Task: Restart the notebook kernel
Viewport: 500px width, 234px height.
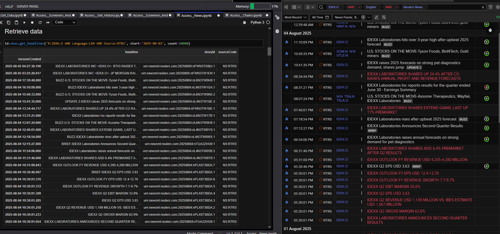Action: (40, 23)
